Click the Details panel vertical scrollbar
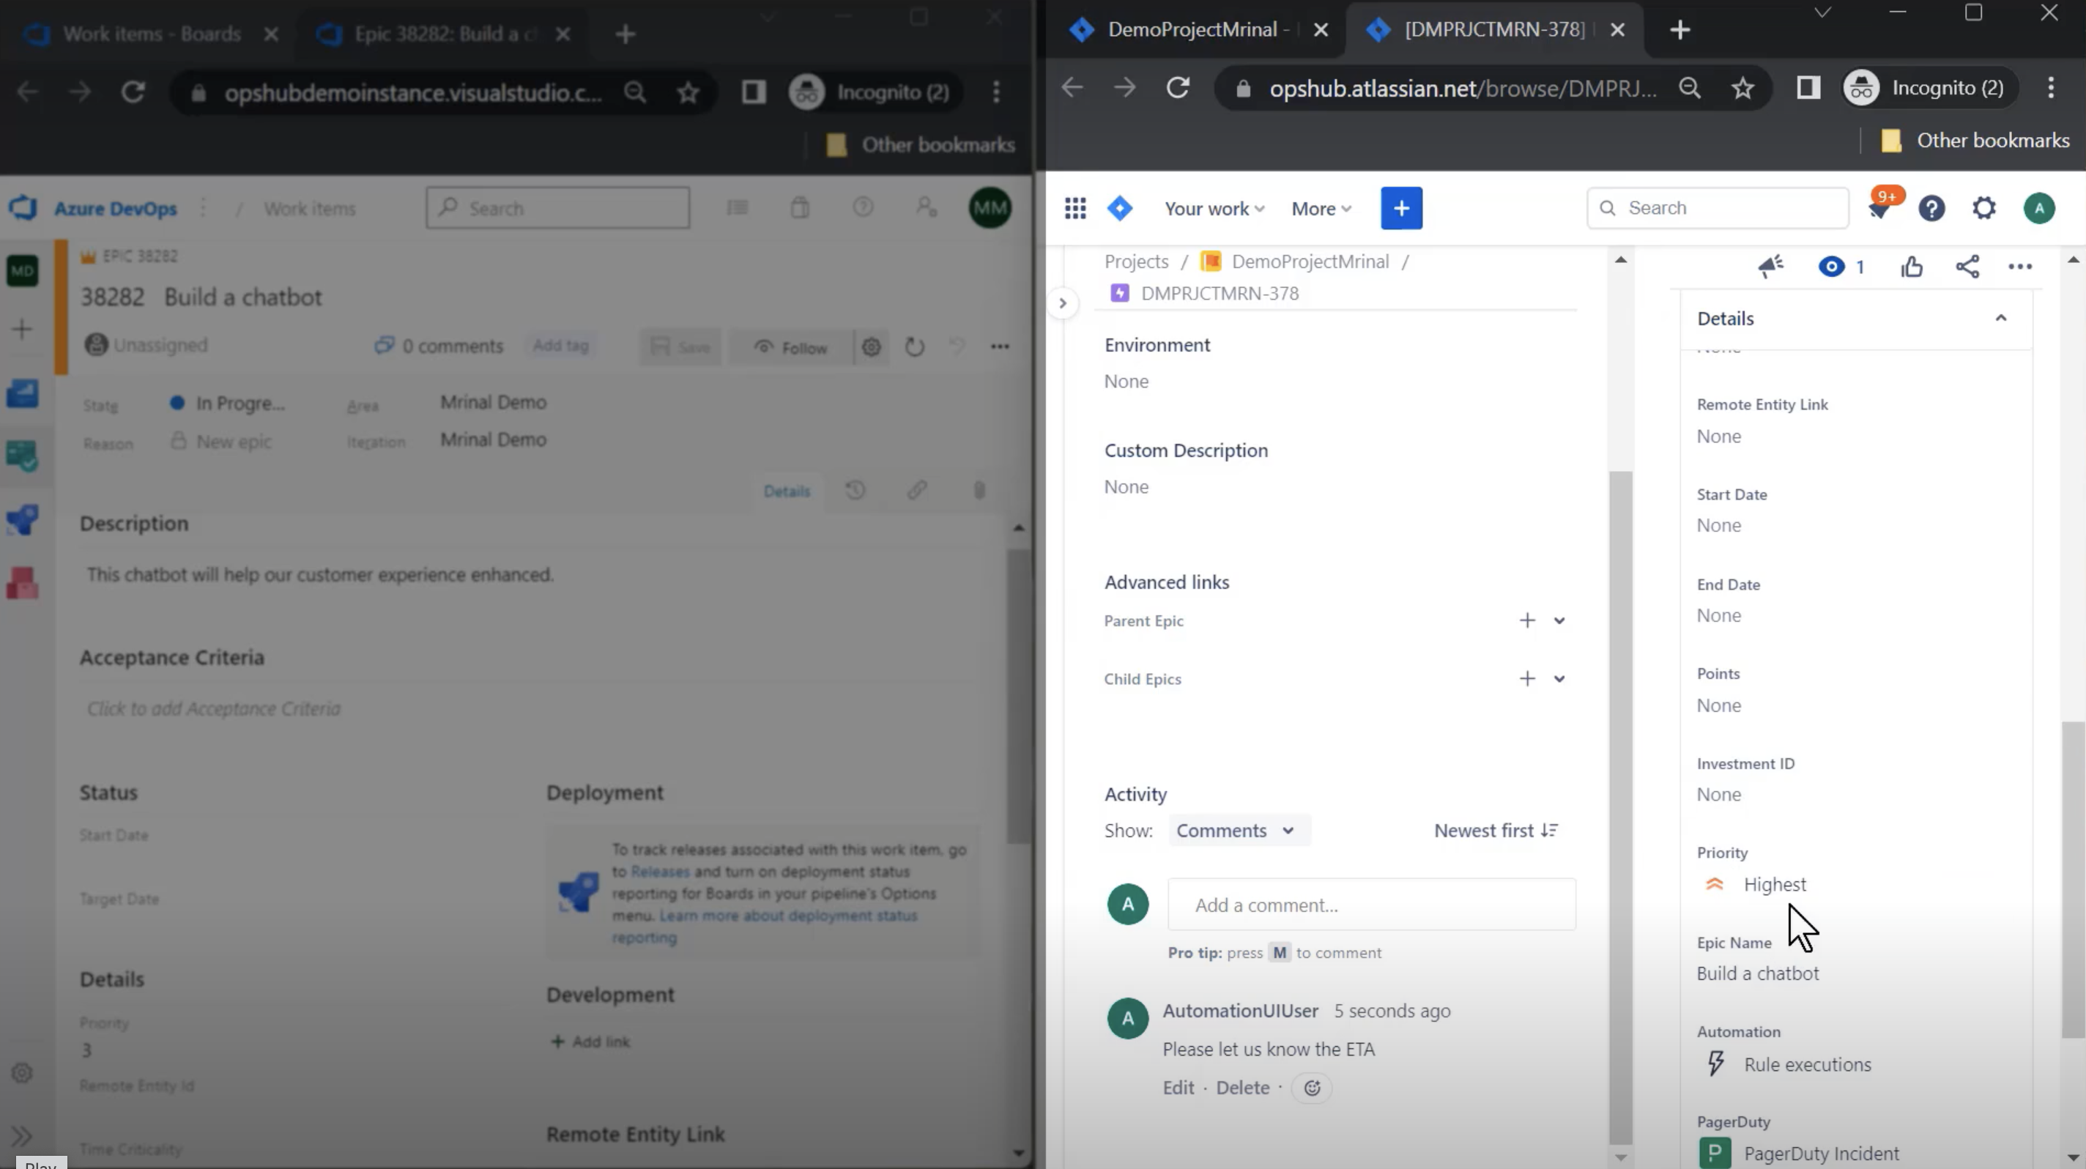This screenshot has height=1169, width=2086. [2072, 880]
